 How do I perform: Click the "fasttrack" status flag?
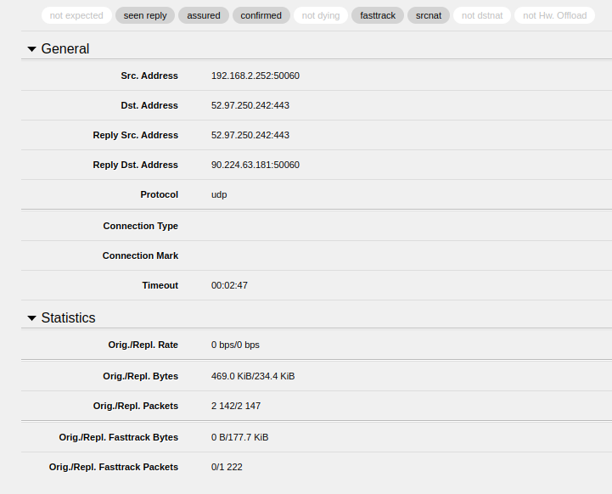click(x=378, y=15)
